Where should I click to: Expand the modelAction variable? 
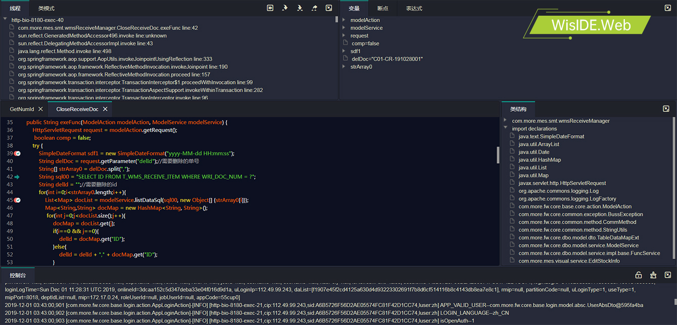(x=344, y=20)
